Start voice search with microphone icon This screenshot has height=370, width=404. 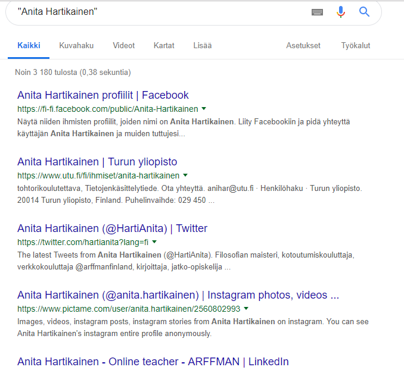click(x=341, y=12)
